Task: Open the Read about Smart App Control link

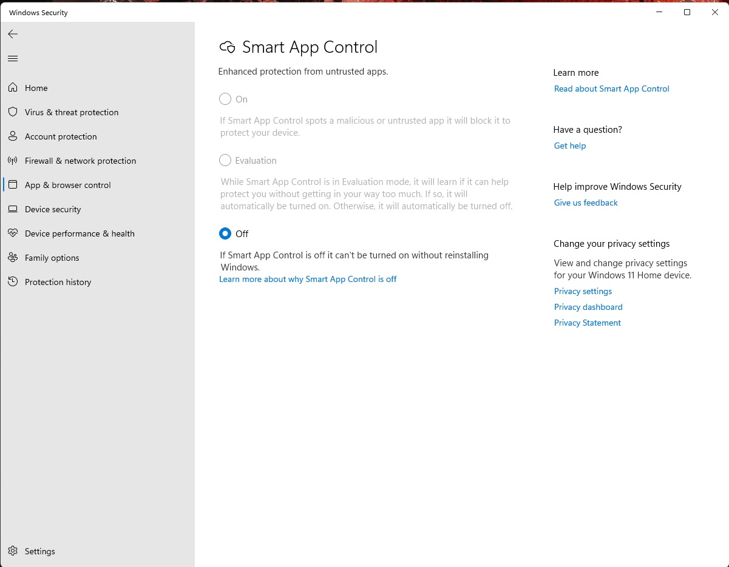Action: click(x=611, y=89)
